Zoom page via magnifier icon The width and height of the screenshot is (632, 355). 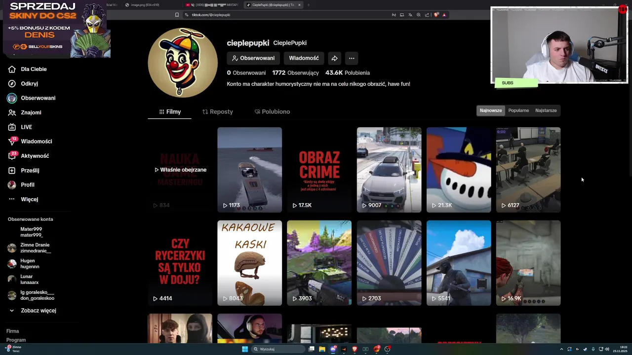click(x=419, y=15)
